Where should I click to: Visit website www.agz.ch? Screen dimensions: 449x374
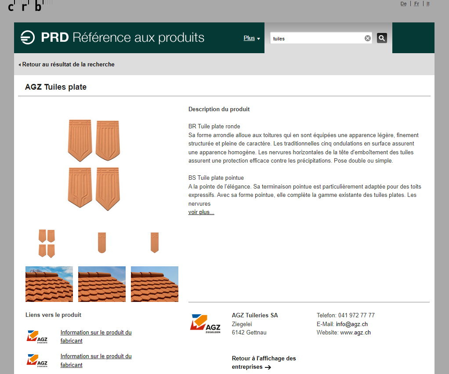coord(355,333)
